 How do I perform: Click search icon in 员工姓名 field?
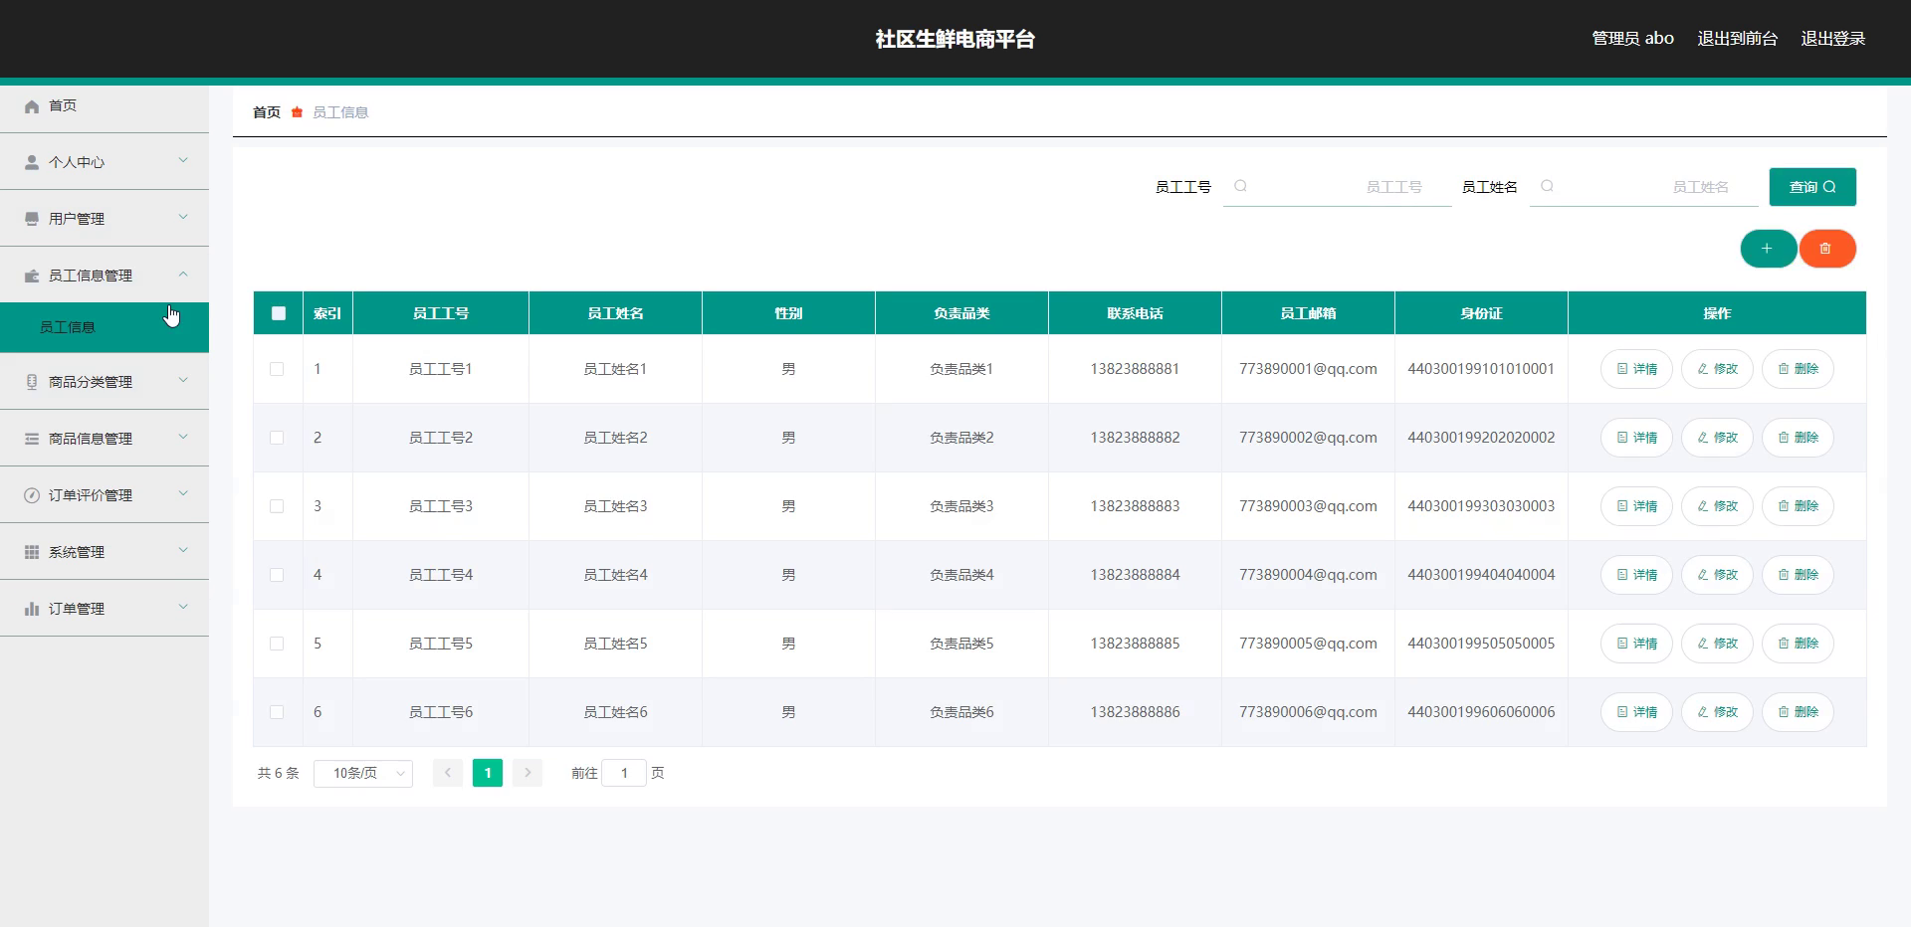1547,186
